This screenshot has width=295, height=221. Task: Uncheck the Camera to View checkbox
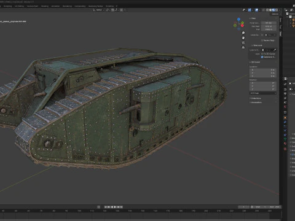tap(262, 57)
